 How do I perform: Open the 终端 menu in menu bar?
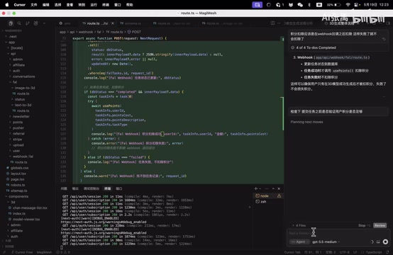pyautogui.click(x=106, y=4)
